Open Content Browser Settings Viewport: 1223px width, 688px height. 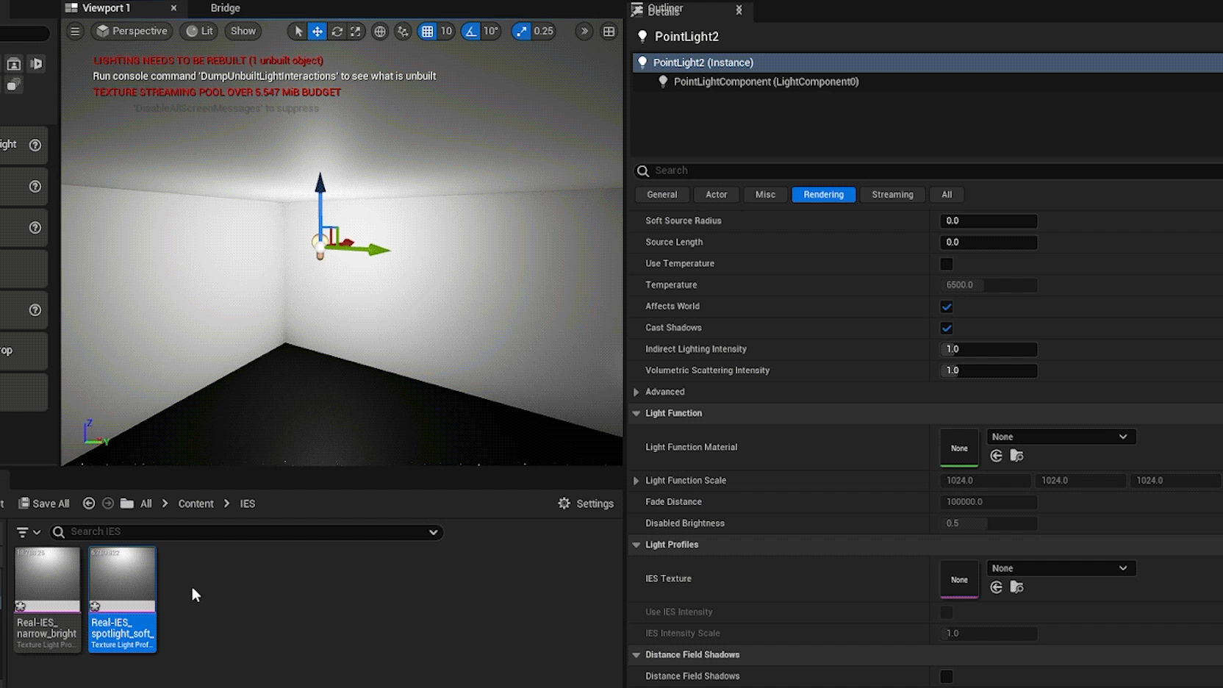pyautogui.click(x=586, y=504)
